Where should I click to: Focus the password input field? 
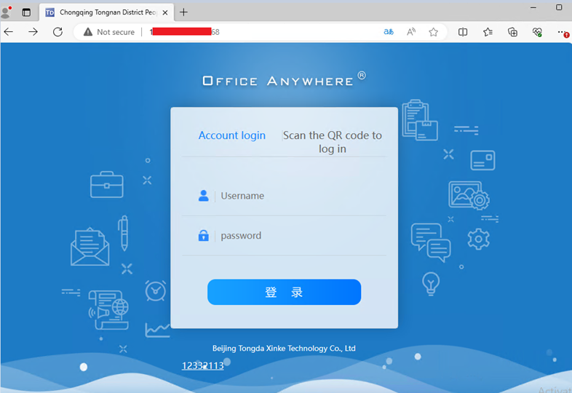coord(298,236)
